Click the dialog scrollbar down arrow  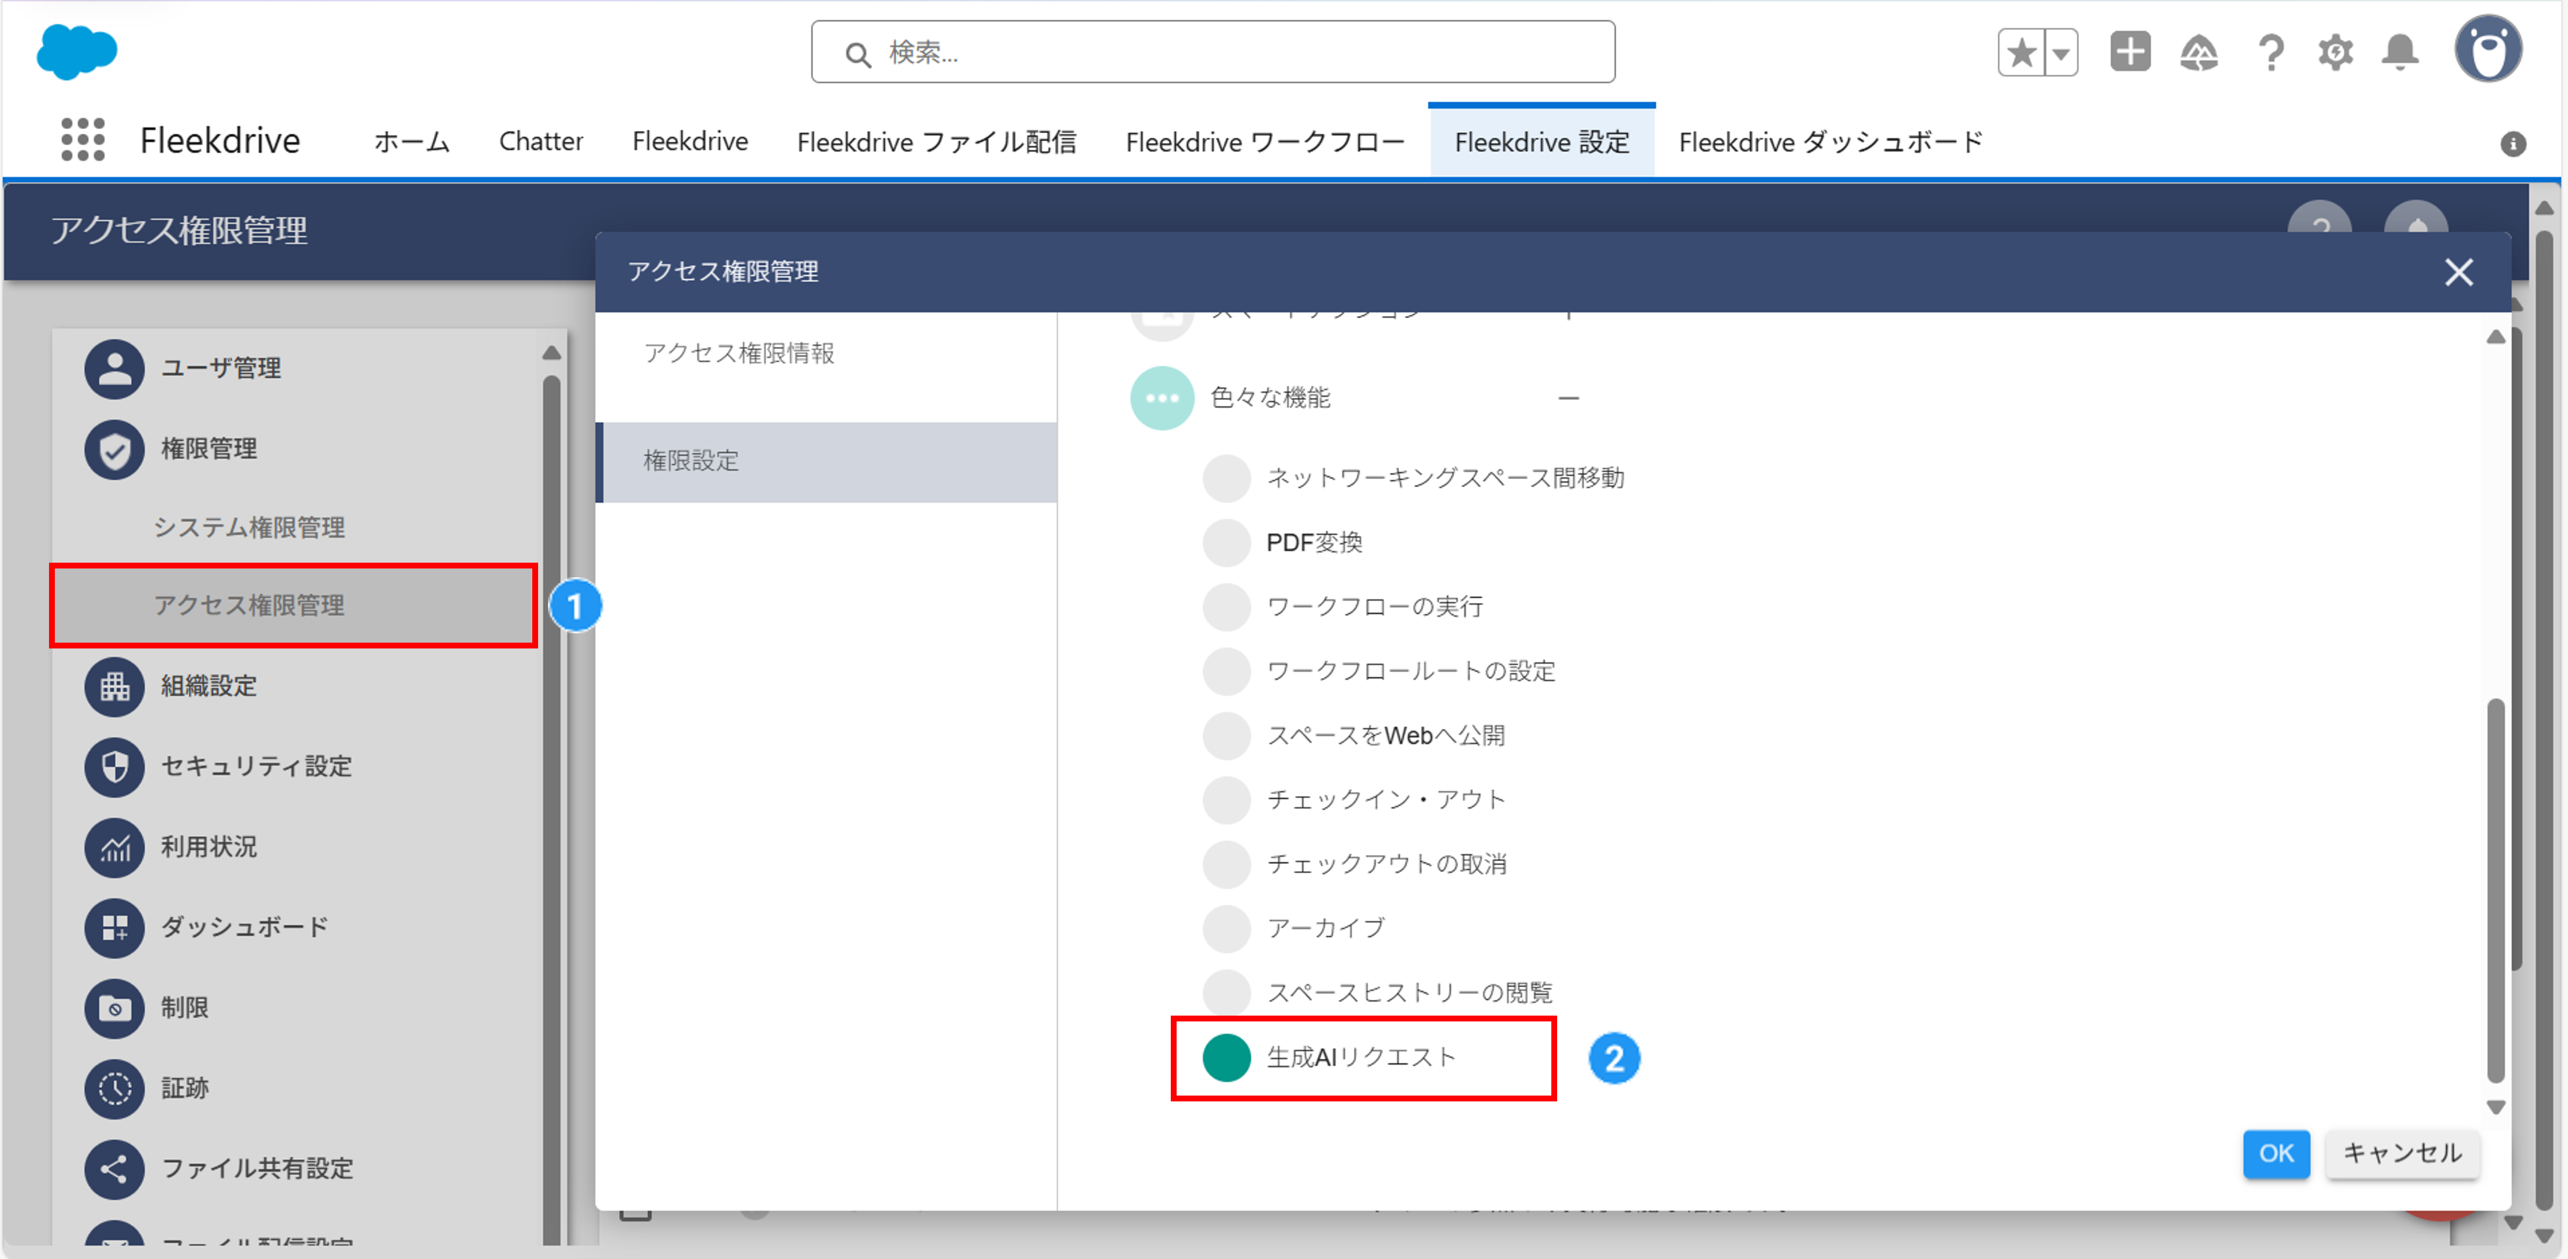[x=2495, y=1107]
